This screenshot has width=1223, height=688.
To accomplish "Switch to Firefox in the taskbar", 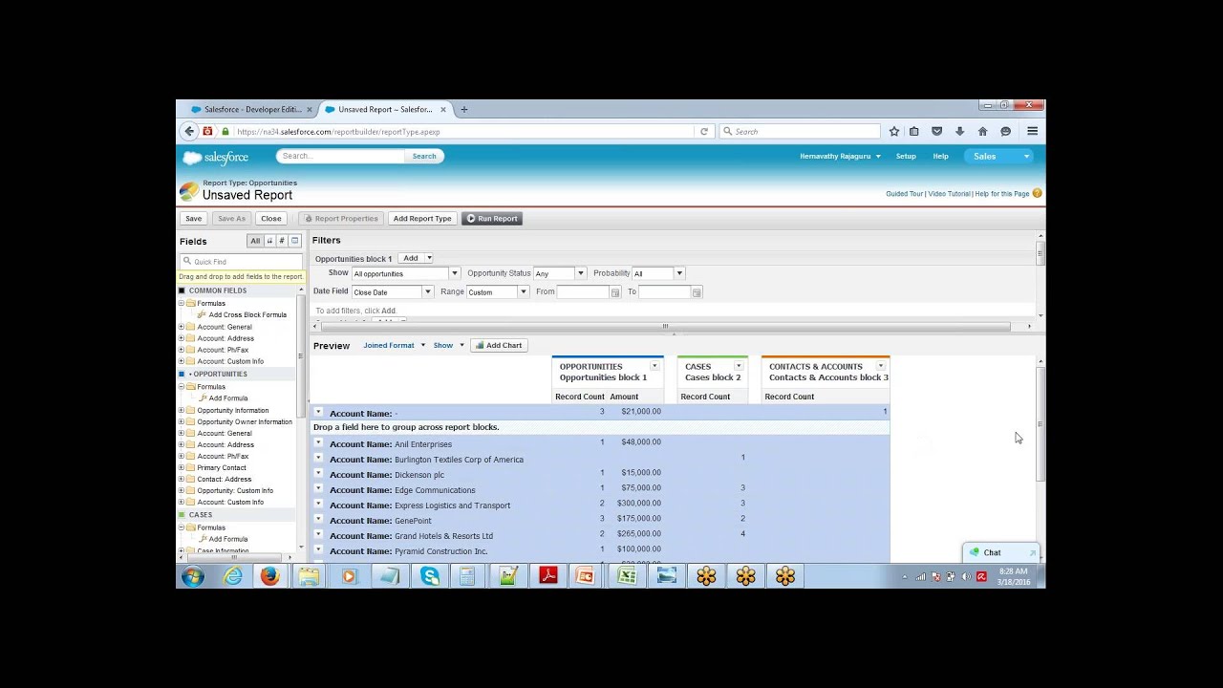I will coord(269,576).
